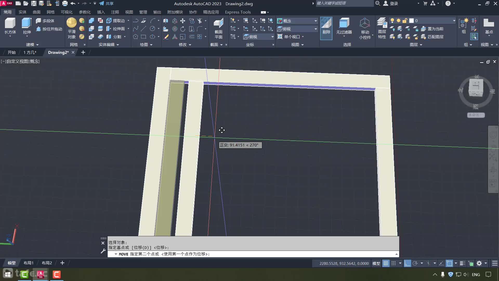Click the 图层特性 layer properties icon
This screenshot has width=499, height=281.
(382, 28)
